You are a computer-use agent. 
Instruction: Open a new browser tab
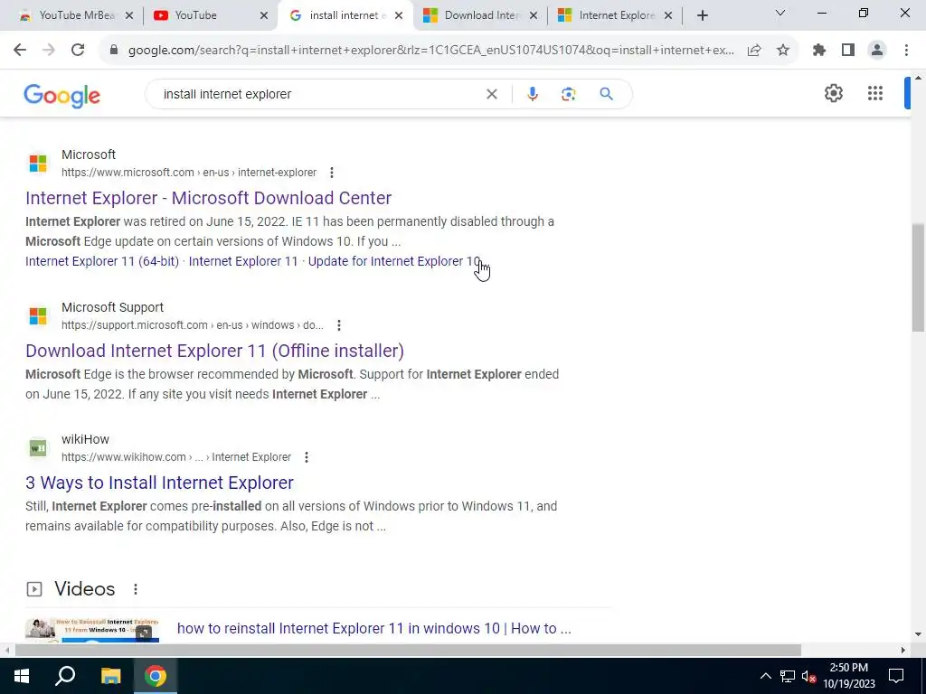pos(702,16)
